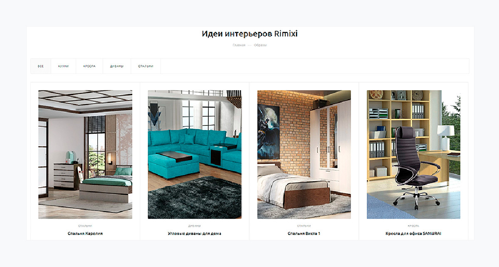The width and height of the screenshot is (499, 267).
Task: Open the brick wall bedroom picture
Action: tap(304, 154)
